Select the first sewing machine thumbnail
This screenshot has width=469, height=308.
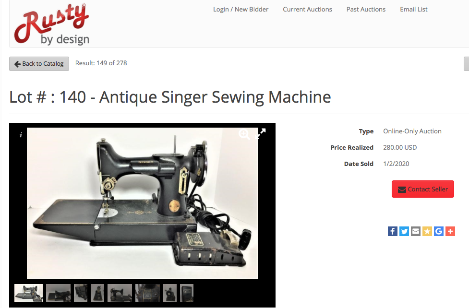tap(28, 293)
